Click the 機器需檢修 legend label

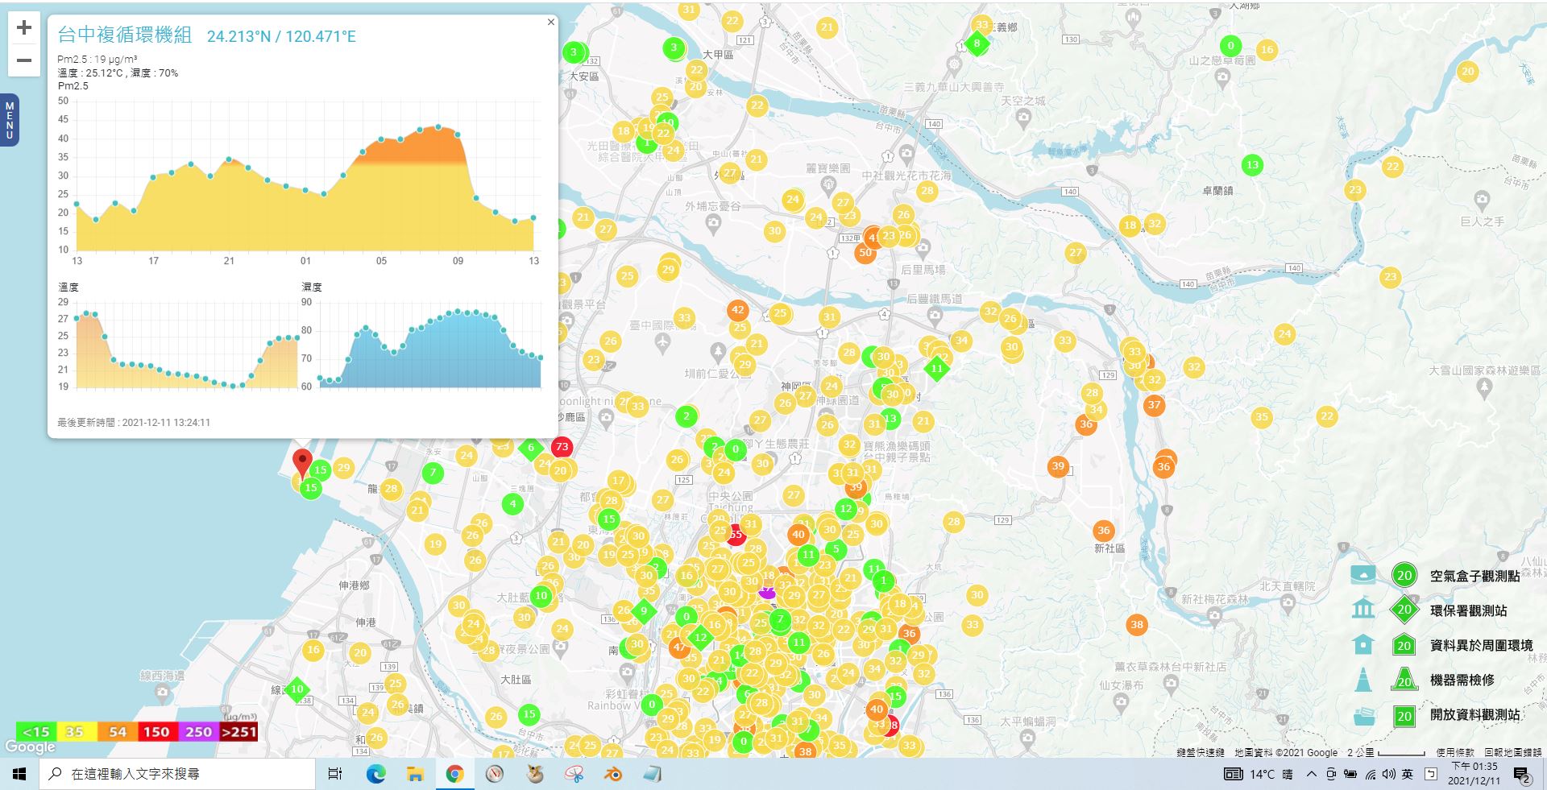click(1462, 680)
